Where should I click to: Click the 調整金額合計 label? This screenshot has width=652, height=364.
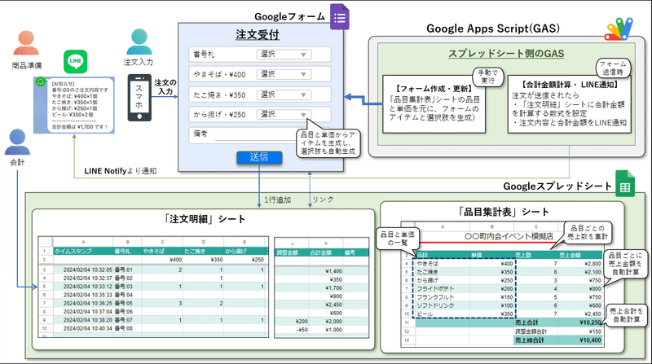[x=531, y=331]
